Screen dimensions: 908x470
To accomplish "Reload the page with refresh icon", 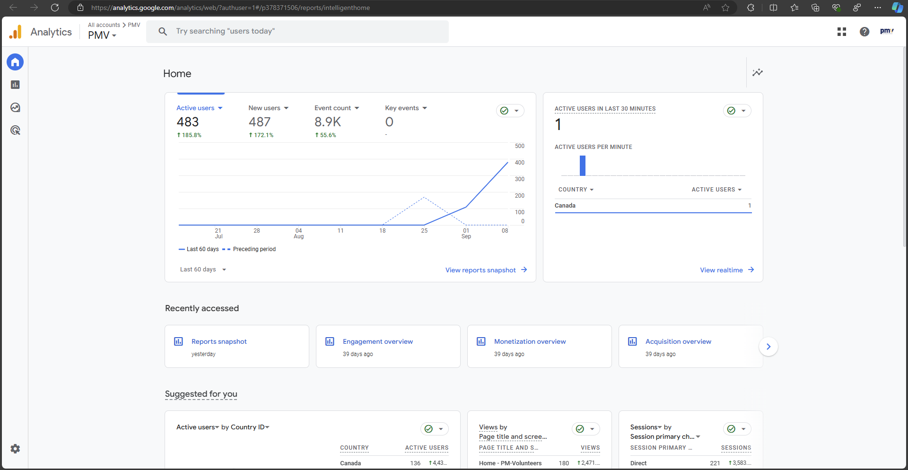I will click(x=55, y=8).
